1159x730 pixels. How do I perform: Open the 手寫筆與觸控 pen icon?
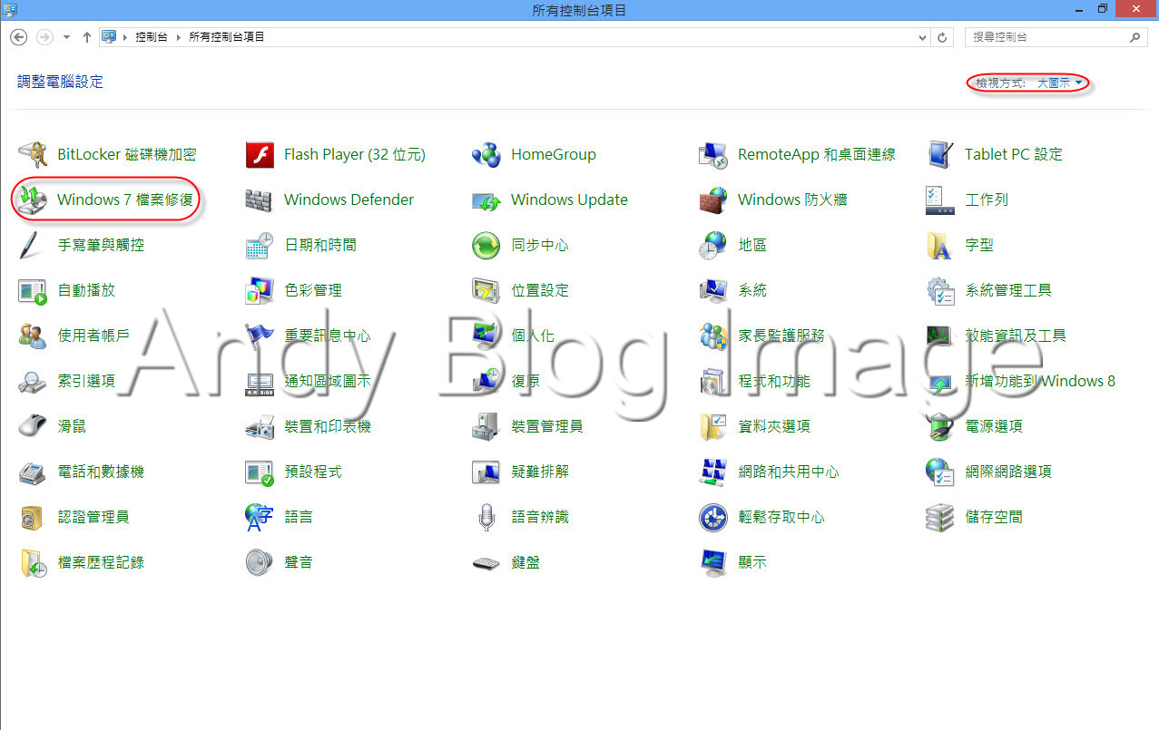[x=33, y=245]
